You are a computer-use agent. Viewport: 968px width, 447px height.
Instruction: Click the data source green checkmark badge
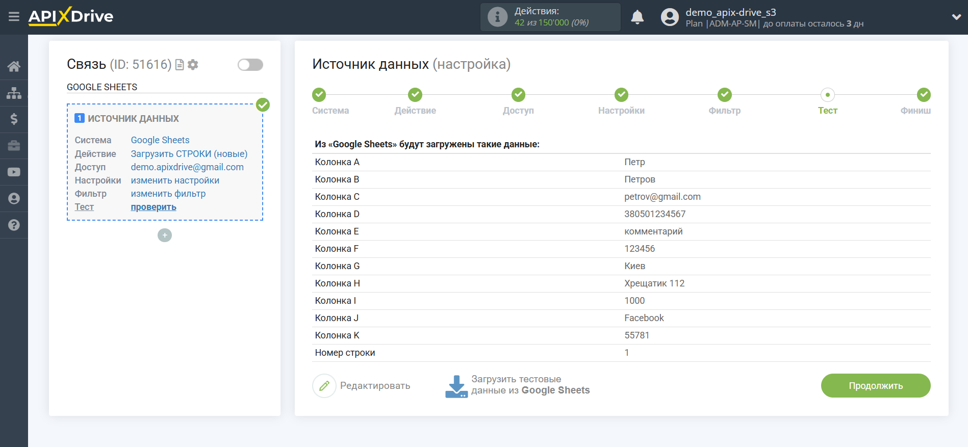tap(263, 105)
